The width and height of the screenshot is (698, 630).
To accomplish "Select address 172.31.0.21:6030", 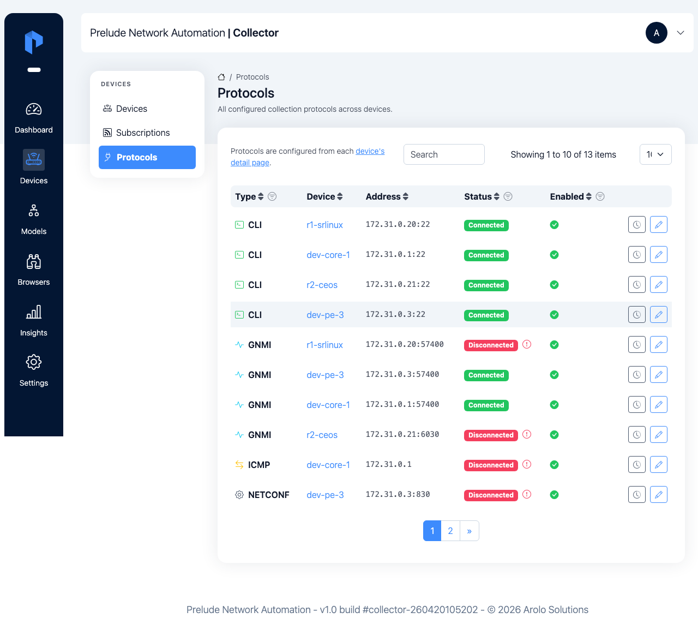I will (402, 434).
